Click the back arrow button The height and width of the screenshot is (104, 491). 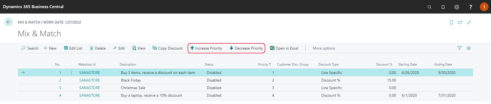pyautogui.click(x=9, y=22)
